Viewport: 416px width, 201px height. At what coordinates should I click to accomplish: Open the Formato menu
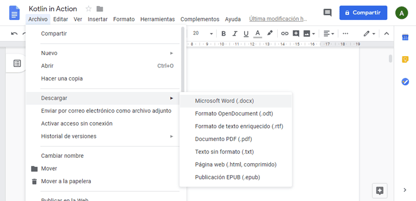pos(124,19)
